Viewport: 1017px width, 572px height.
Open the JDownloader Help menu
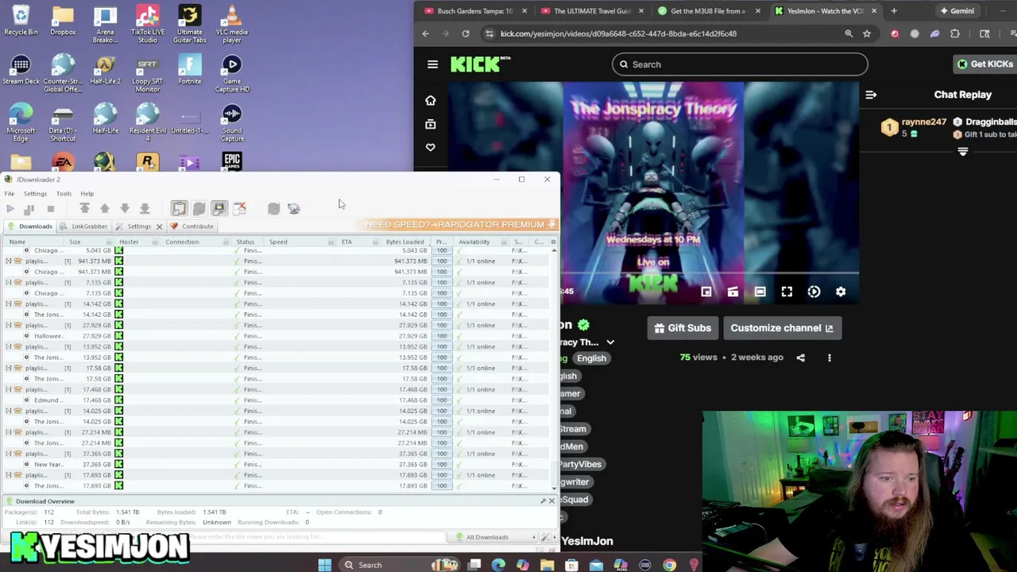87,194
